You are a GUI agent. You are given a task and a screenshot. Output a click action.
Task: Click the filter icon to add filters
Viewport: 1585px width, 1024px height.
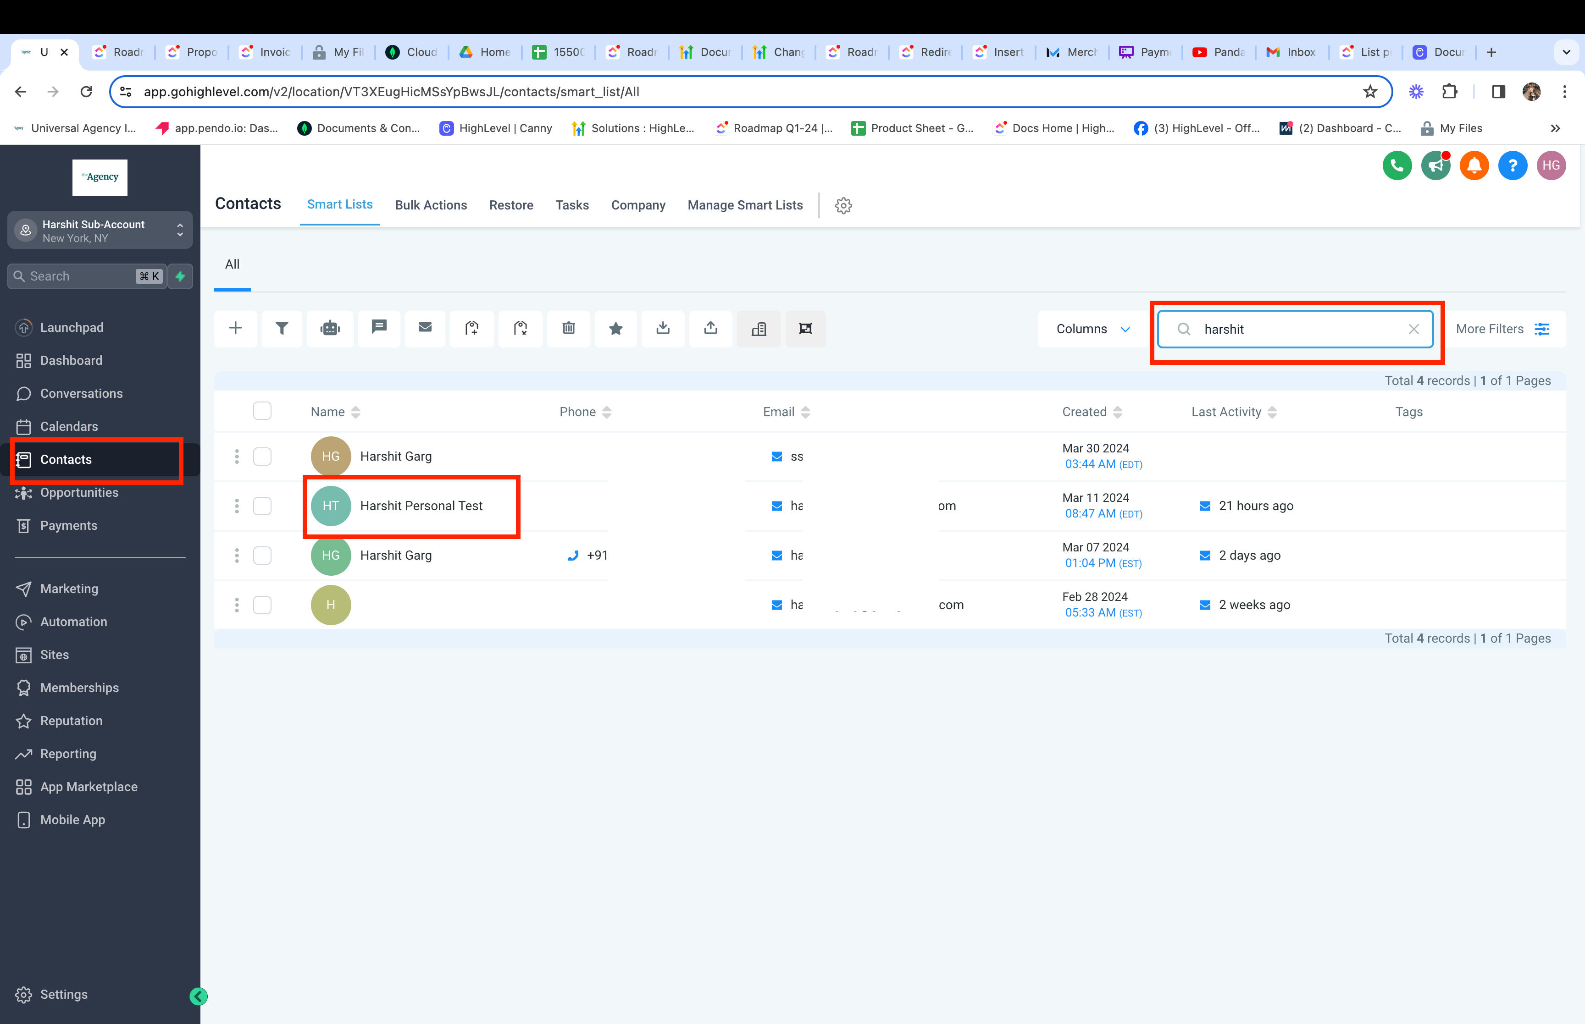coord(283,328)
